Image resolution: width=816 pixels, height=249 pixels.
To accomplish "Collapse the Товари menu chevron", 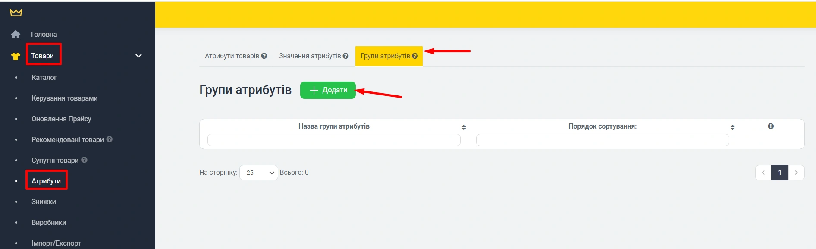I will [x=138, y=56].
